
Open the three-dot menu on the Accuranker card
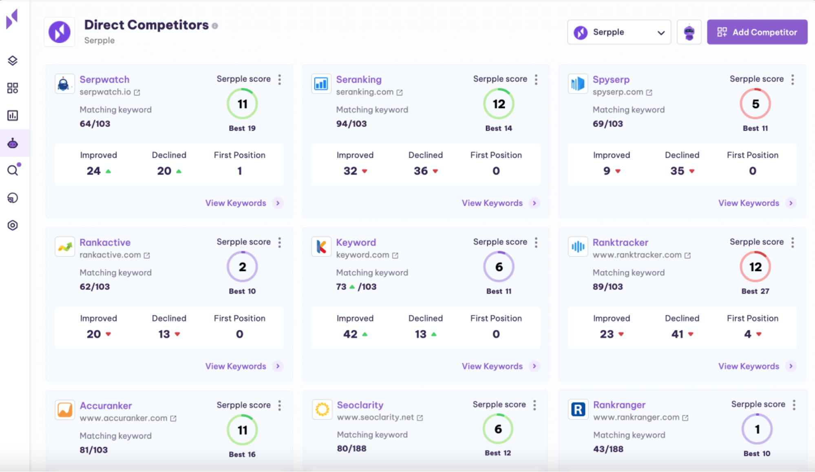coord(280,406)
